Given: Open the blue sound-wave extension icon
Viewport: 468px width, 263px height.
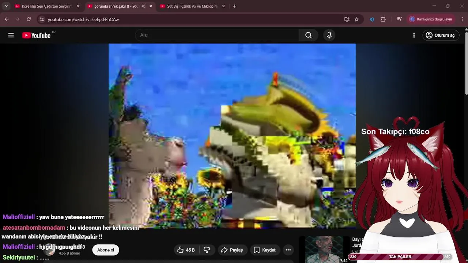Looking at the screenshot, I should (x=372, y=19).
